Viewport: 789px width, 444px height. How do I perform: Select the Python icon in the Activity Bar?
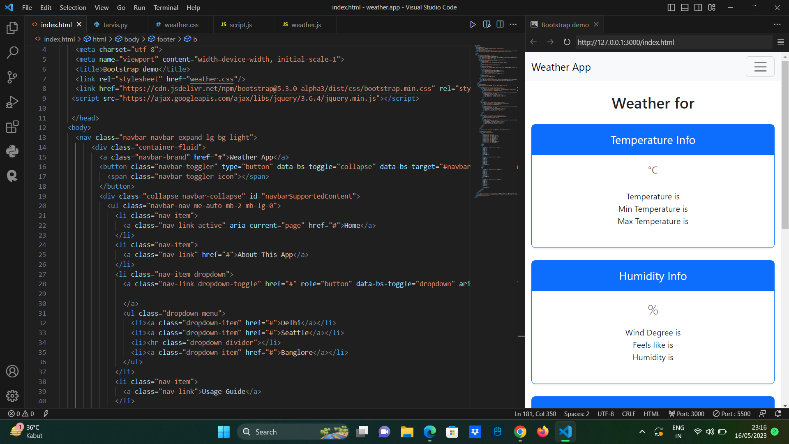click(12, 151)
